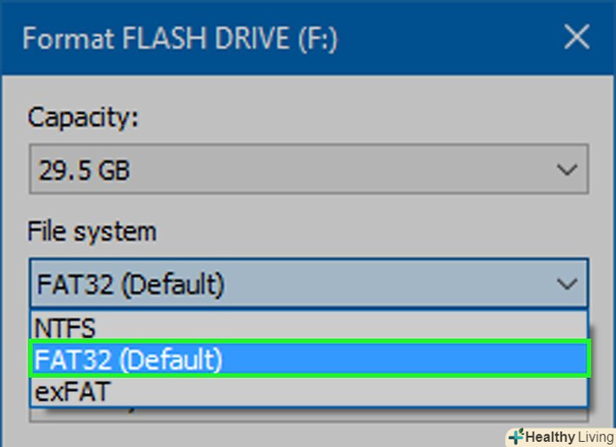Click the File system chevron arrow
The image size is (616, 447).
tap(566, 284)
